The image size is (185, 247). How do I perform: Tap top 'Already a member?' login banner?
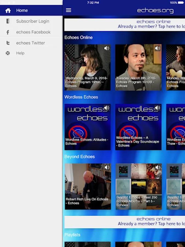125,24
